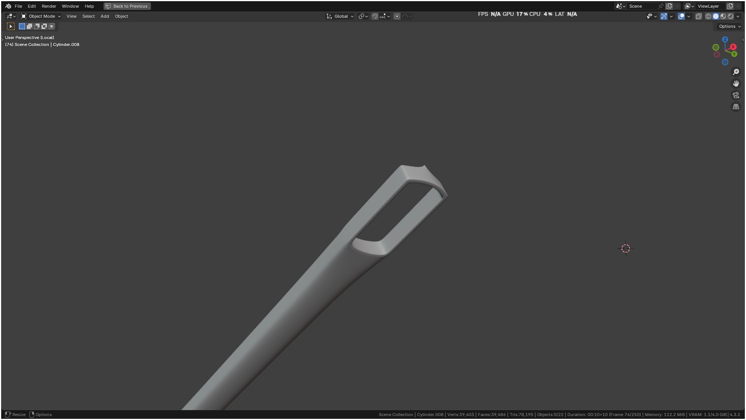
Task: Open the Help menu
Action: [89, 6]
